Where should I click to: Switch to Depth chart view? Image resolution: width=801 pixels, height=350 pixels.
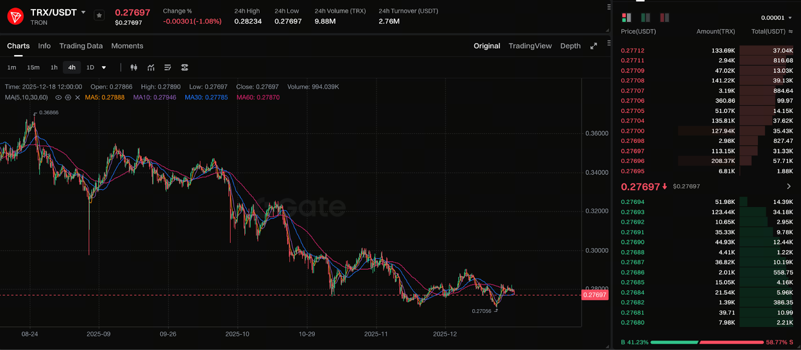pyautogui.click(x=570, y=46)
